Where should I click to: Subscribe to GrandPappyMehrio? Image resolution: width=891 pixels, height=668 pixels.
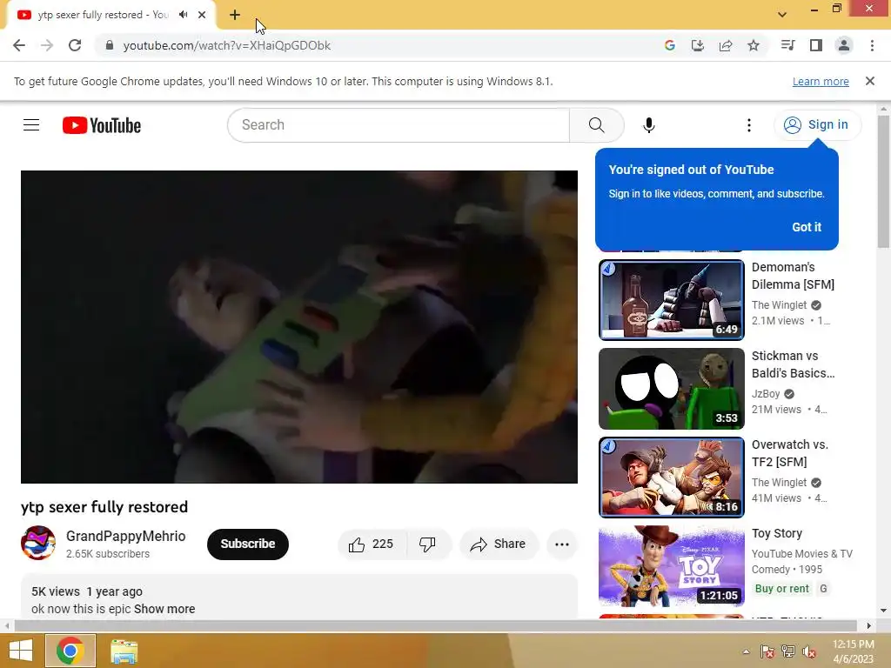[x=248, y=544]
